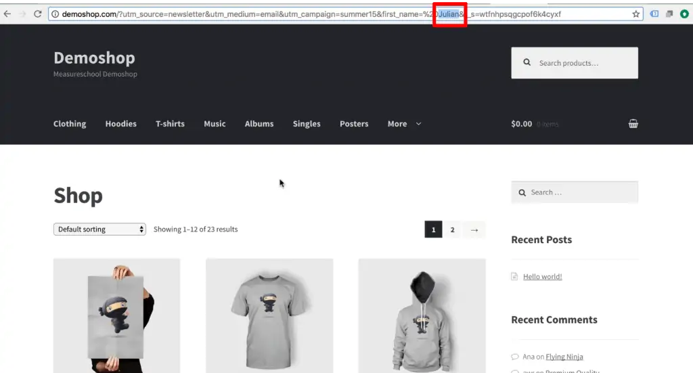The width and height of the screenshot is (693, 373).
Task: Click the $0.00 cart total
Action: coord(522,124)
